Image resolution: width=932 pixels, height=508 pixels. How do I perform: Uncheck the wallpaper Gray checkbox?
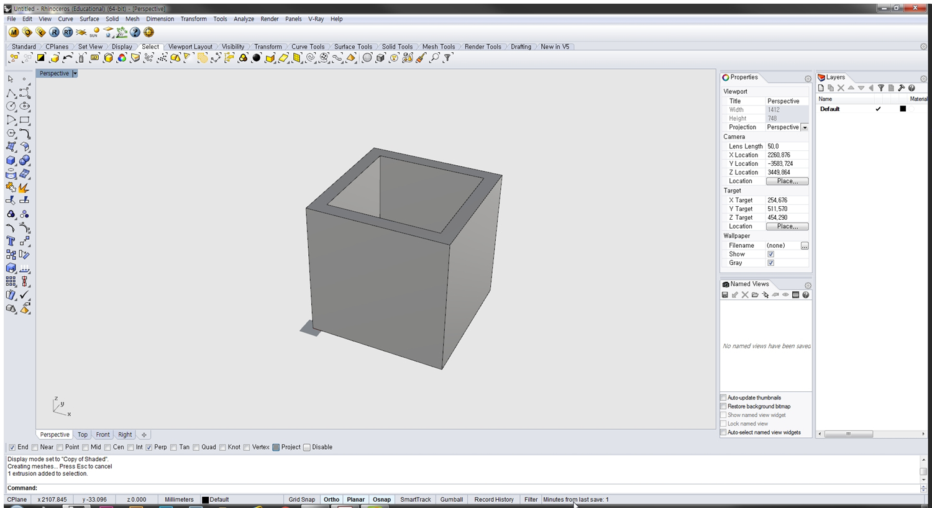pyautogui.click(x=770, y=263)
